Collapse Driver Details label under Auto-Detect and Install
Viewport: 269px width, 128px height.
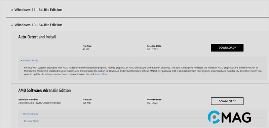point(30,61)
